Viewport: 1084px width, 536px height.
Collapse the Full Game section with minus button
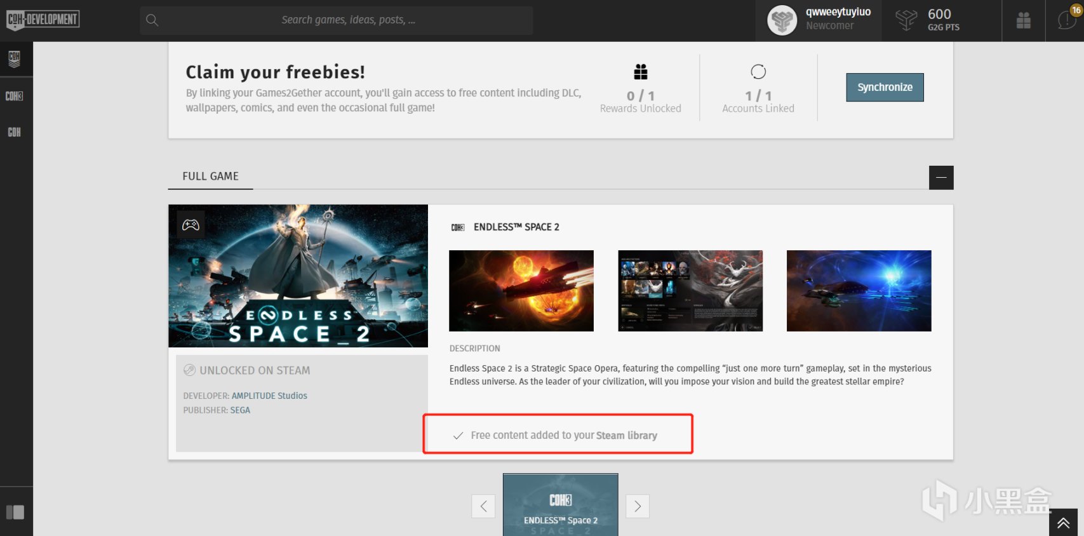click(941, 177)
